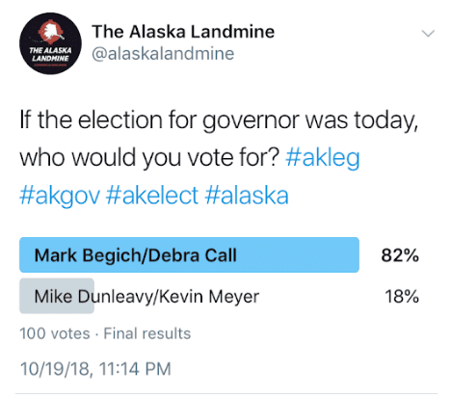Open the #alaska hashtag

[247, 196]
